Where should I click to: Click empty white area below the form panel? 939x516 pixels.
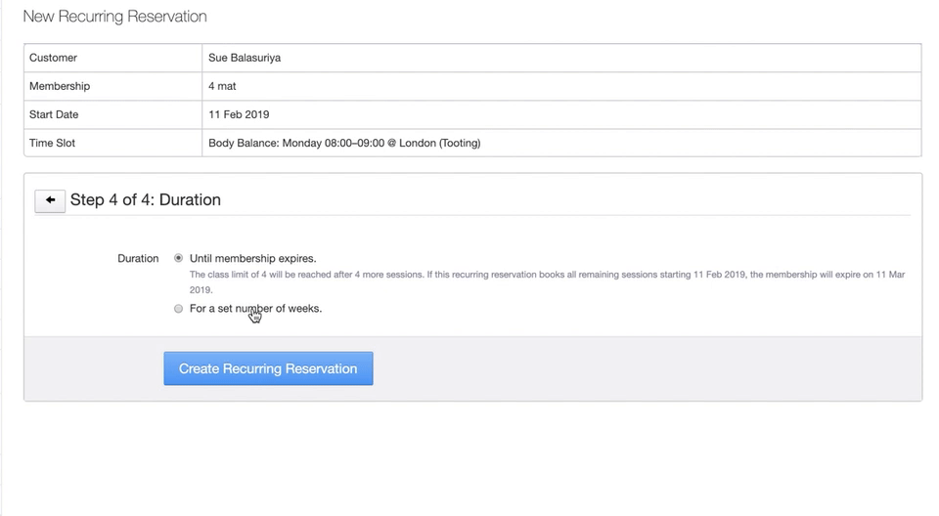[x=469, y=459]
